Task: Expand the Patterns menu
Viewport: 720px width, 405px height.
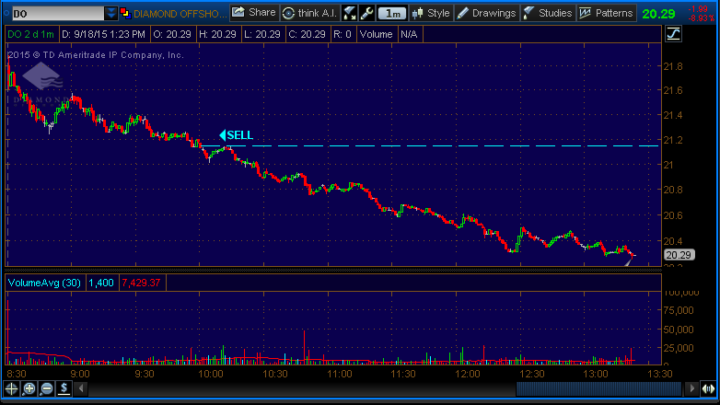Action: [x=609, y=14]
